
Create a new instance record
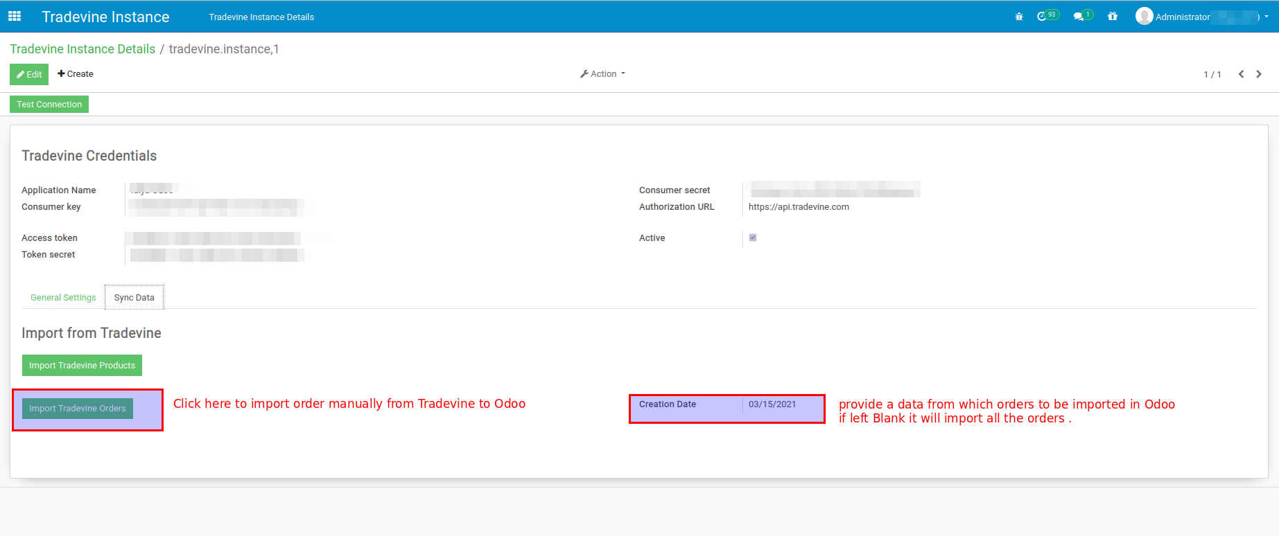coord(76,74)
